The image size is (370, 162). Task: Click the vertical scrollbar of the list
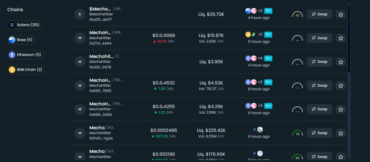tap(349, 36)
